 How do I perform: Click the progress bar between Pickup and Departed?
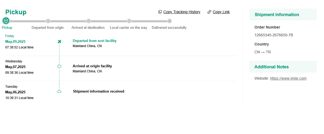coord(27,21)
